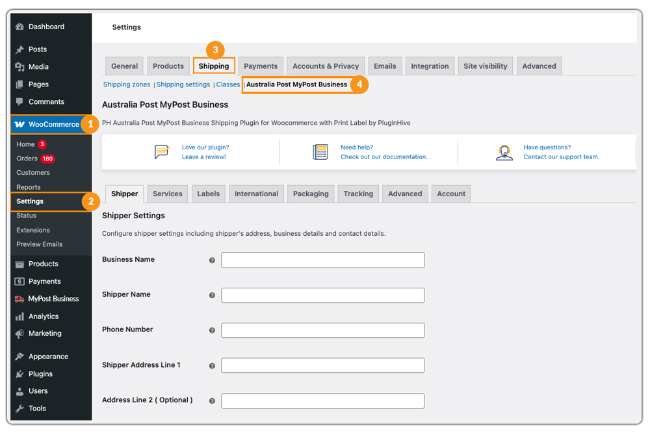Click the review chat icon beside Love our plugin

point(162,152)
